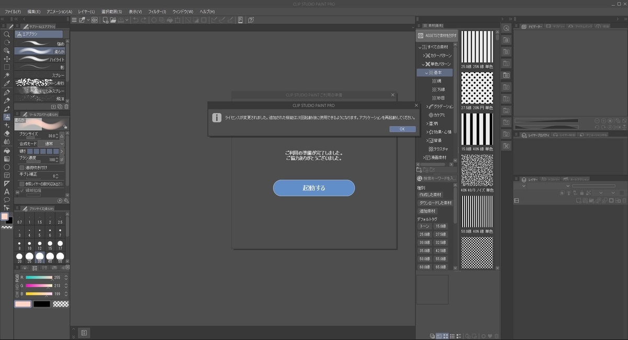Click the G green channel slider
The height and width of the screenshot is (340, 628).
tap(38, 286)
